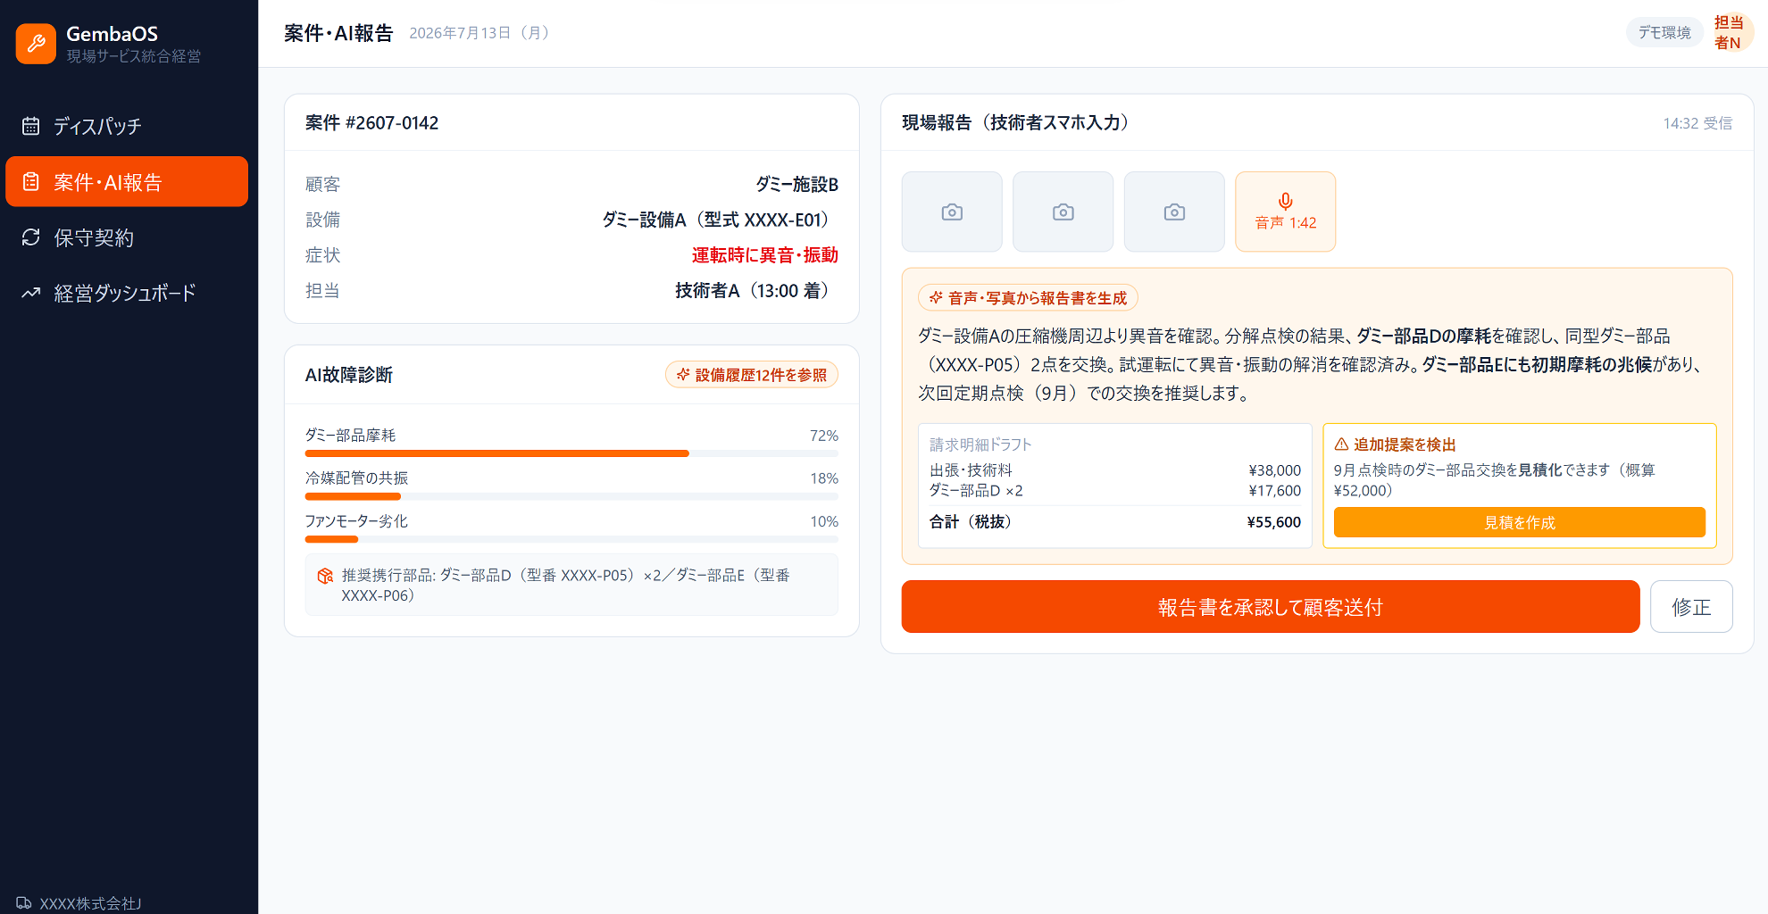Click the ダミー部品摩耗 72% progress bar
Image resolution: width=1768 pixels, height=914 pixels.
point(571,453)
